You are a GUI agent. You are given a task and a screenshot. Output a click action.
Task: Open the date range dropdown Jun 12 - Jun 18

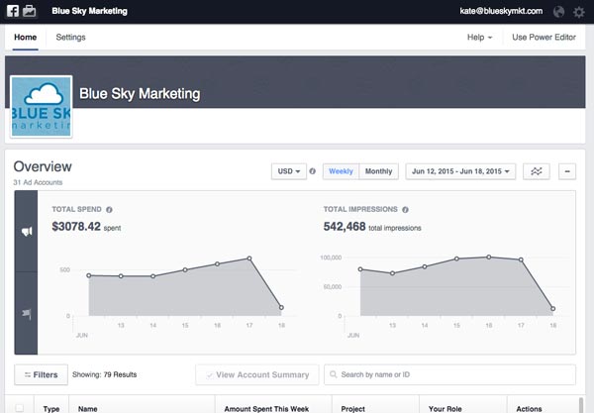point(460,171)
